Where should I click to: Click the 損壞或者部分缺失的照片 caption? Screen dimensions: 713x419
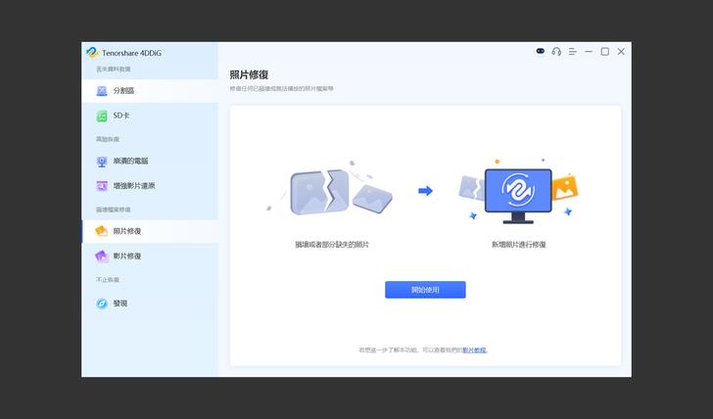click(332, 245)
